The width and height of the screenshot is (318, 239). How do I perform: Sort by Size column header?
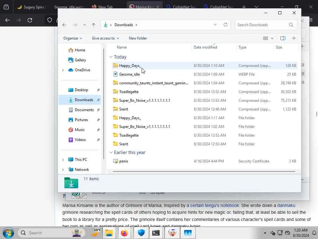click(x=279, y=47)
